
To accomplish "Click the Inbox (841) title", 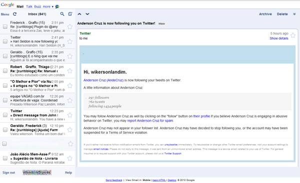I will 37,14.
